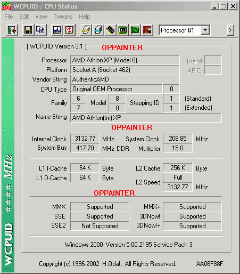Minimize the WCPUID window
The width and height of the screenshot is (240, 274).
214,6
